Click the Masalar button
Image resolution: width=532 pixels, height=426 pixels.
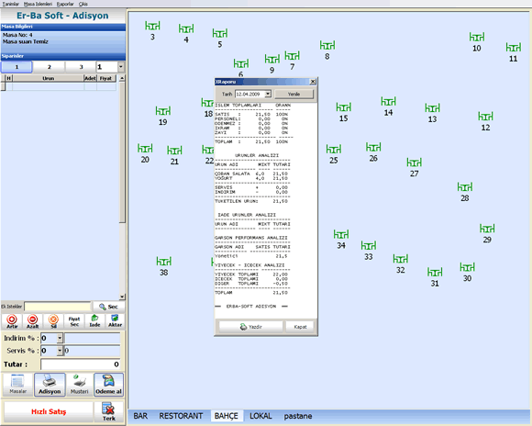(x=17, y=385)
